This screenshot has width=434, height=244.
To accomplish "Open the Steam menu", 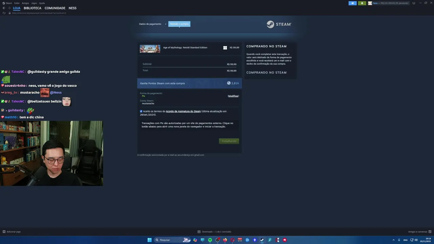I will click(9, 3).
